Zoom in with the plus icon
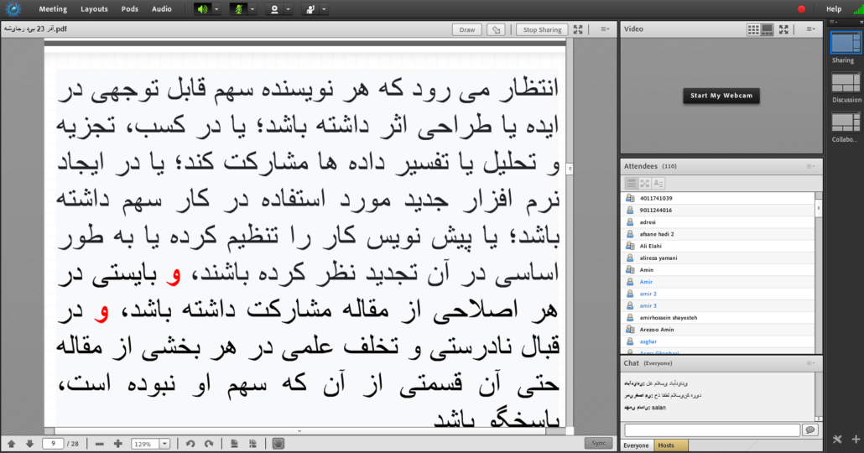864x453 pixels. point(118,444)
